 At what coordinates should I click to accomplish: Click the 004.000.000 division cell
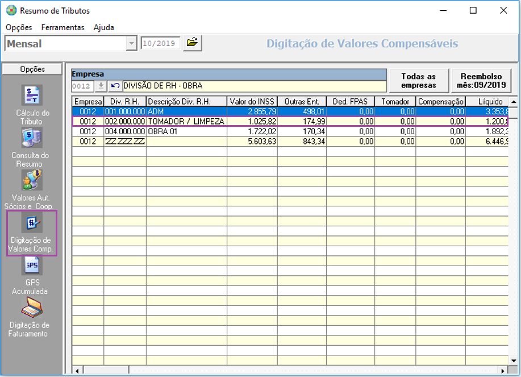125,131
